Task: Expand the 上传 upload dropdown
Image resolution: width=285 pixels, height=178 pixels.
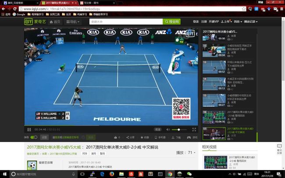Action: coord(227,21)
